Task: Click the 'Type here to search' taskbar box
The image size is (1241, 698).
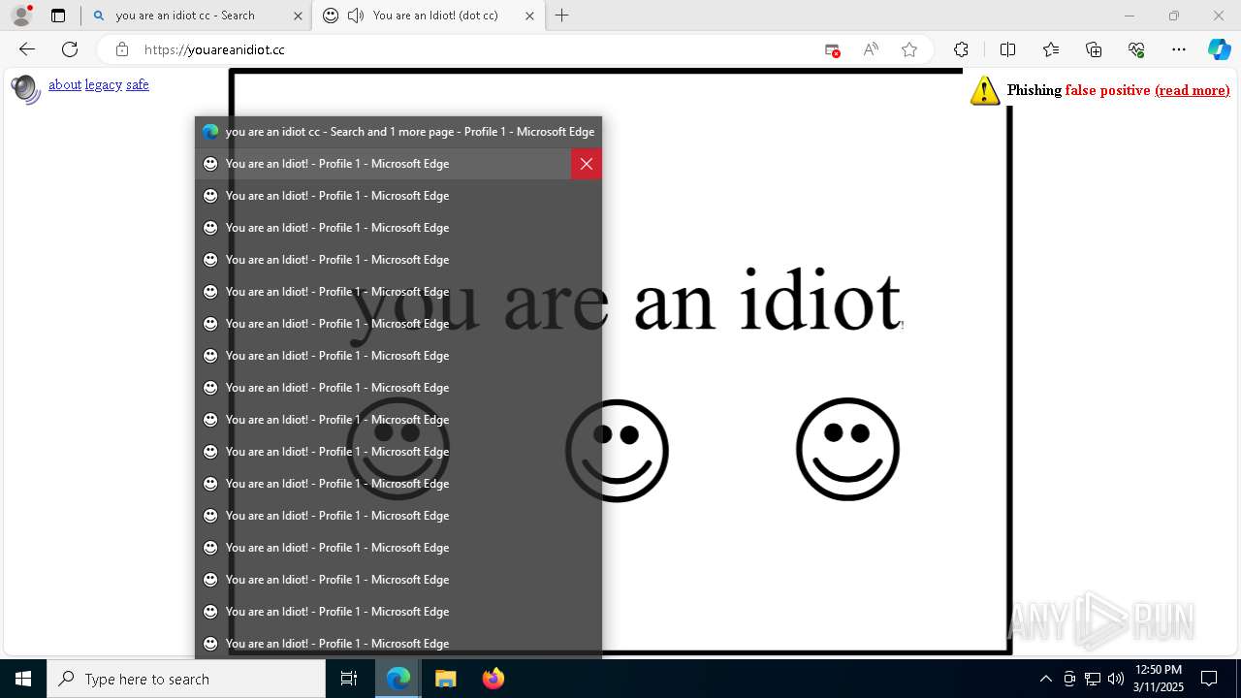Action: pos(186,679)
